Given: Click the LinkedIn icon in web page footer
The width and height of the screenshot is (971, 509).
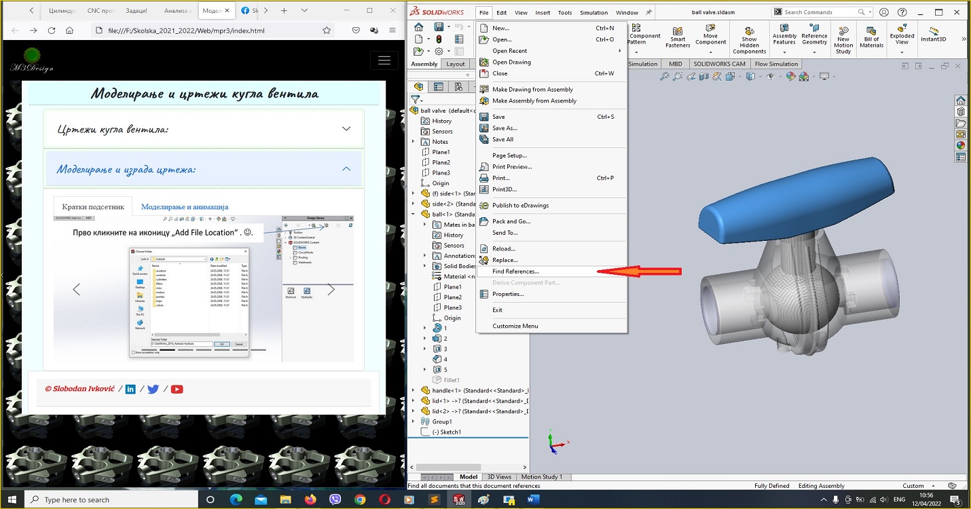Looking at the screenshot, I should pos(130,389).
